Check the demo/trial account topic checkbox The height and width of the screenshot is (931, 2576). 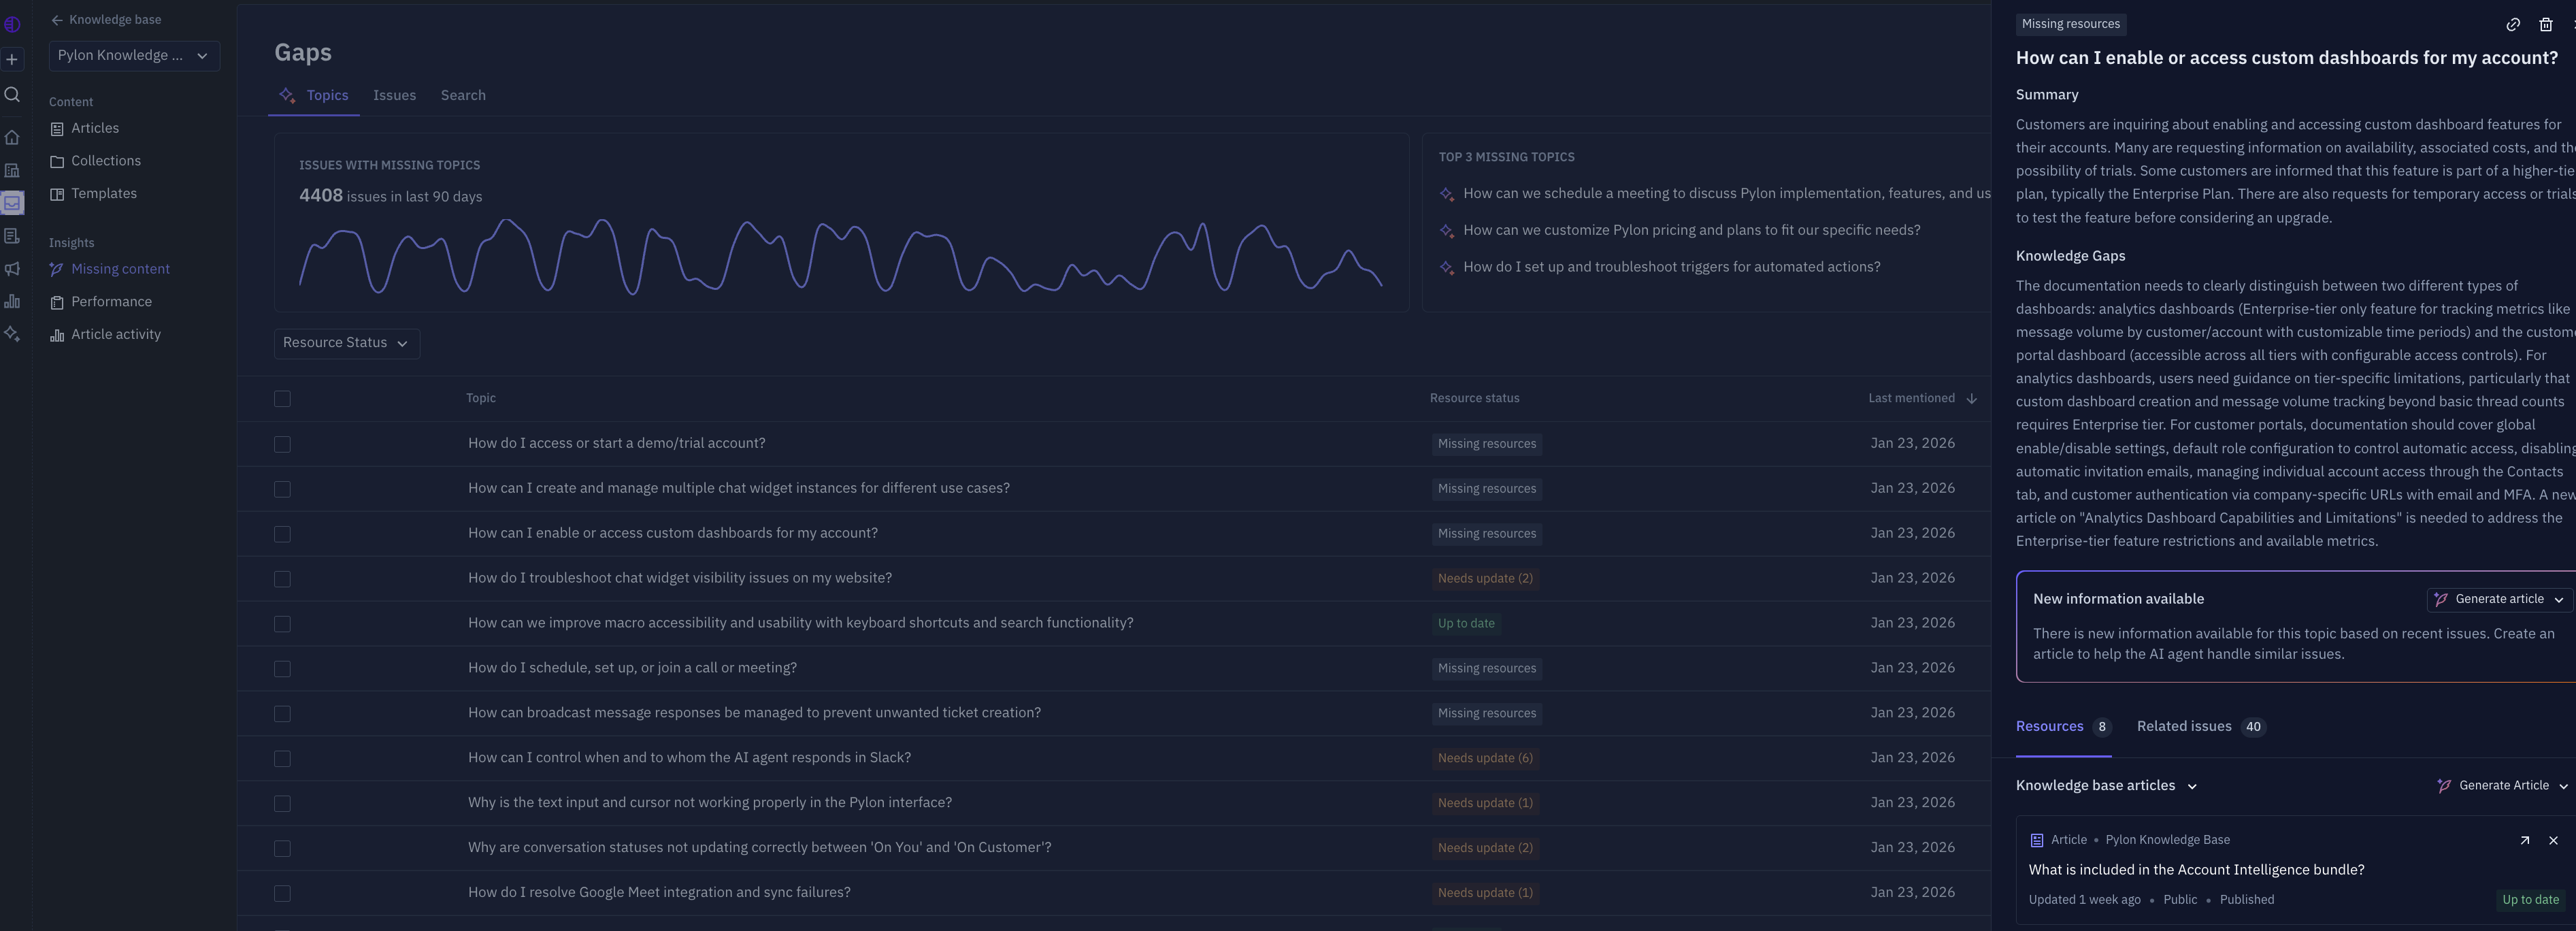(282, 444)
